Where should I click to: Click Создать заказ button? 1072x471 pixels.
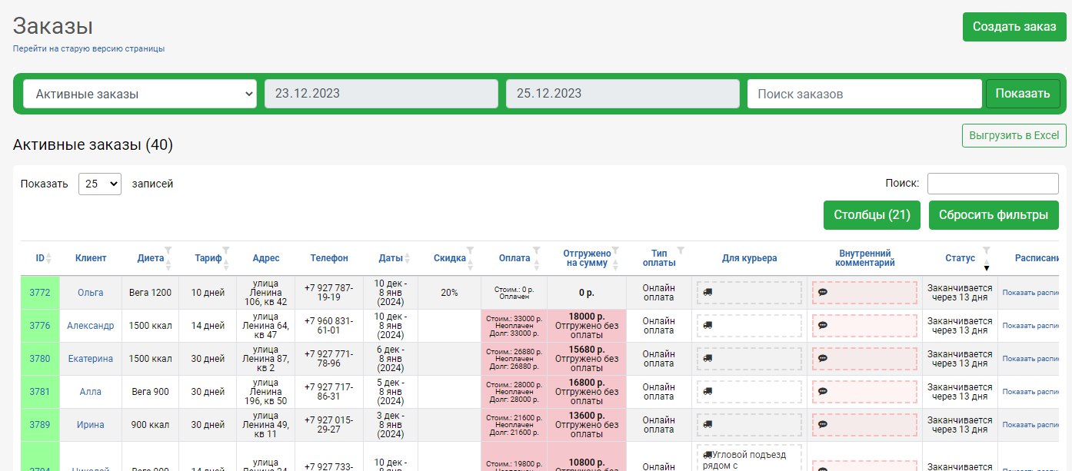point(1014,27)
